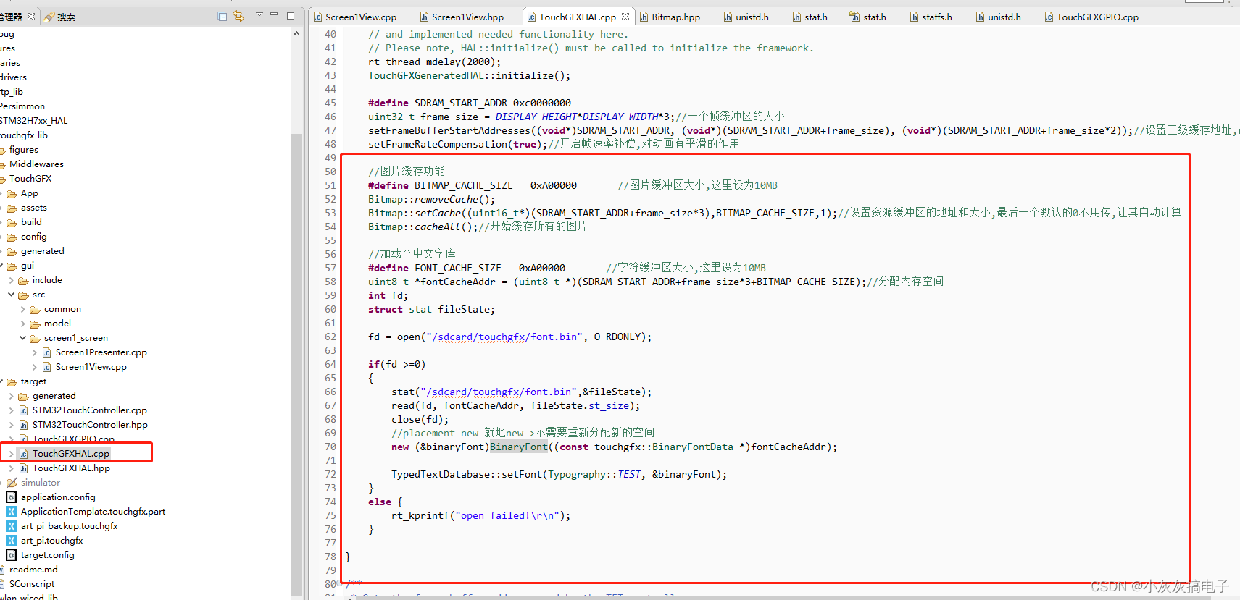The image size is (1240, 600).
Task: Collapse all items in the project explorer
Action: [222, 16]
